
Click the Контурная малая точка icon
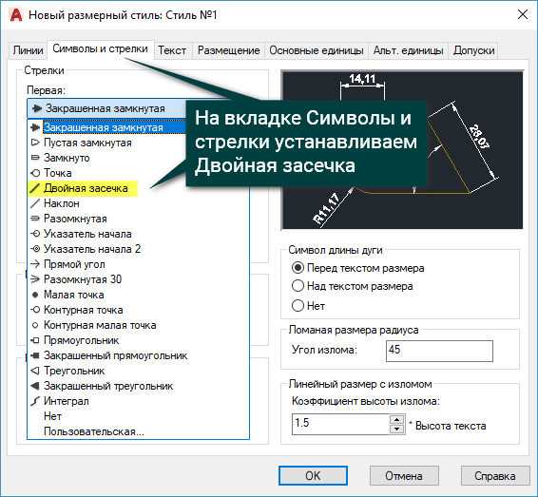pyautogui.click(x=35, y=325)
